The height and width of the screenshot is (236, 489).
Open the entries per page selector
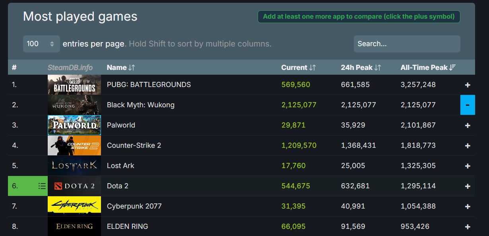41,44
